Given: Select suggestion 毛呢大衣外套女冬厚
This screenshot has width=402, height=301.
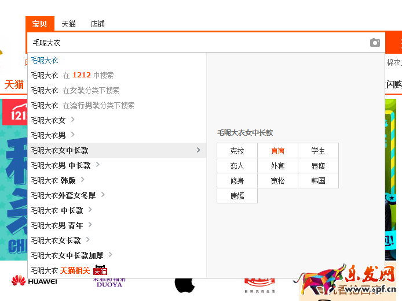Looking at the screenshot, I should 64,195.
